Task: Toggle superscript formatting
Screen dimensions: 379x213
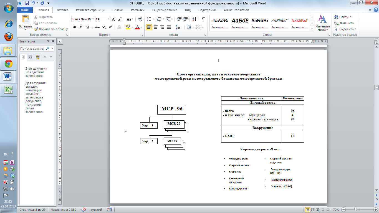Action: coord(110,27)
